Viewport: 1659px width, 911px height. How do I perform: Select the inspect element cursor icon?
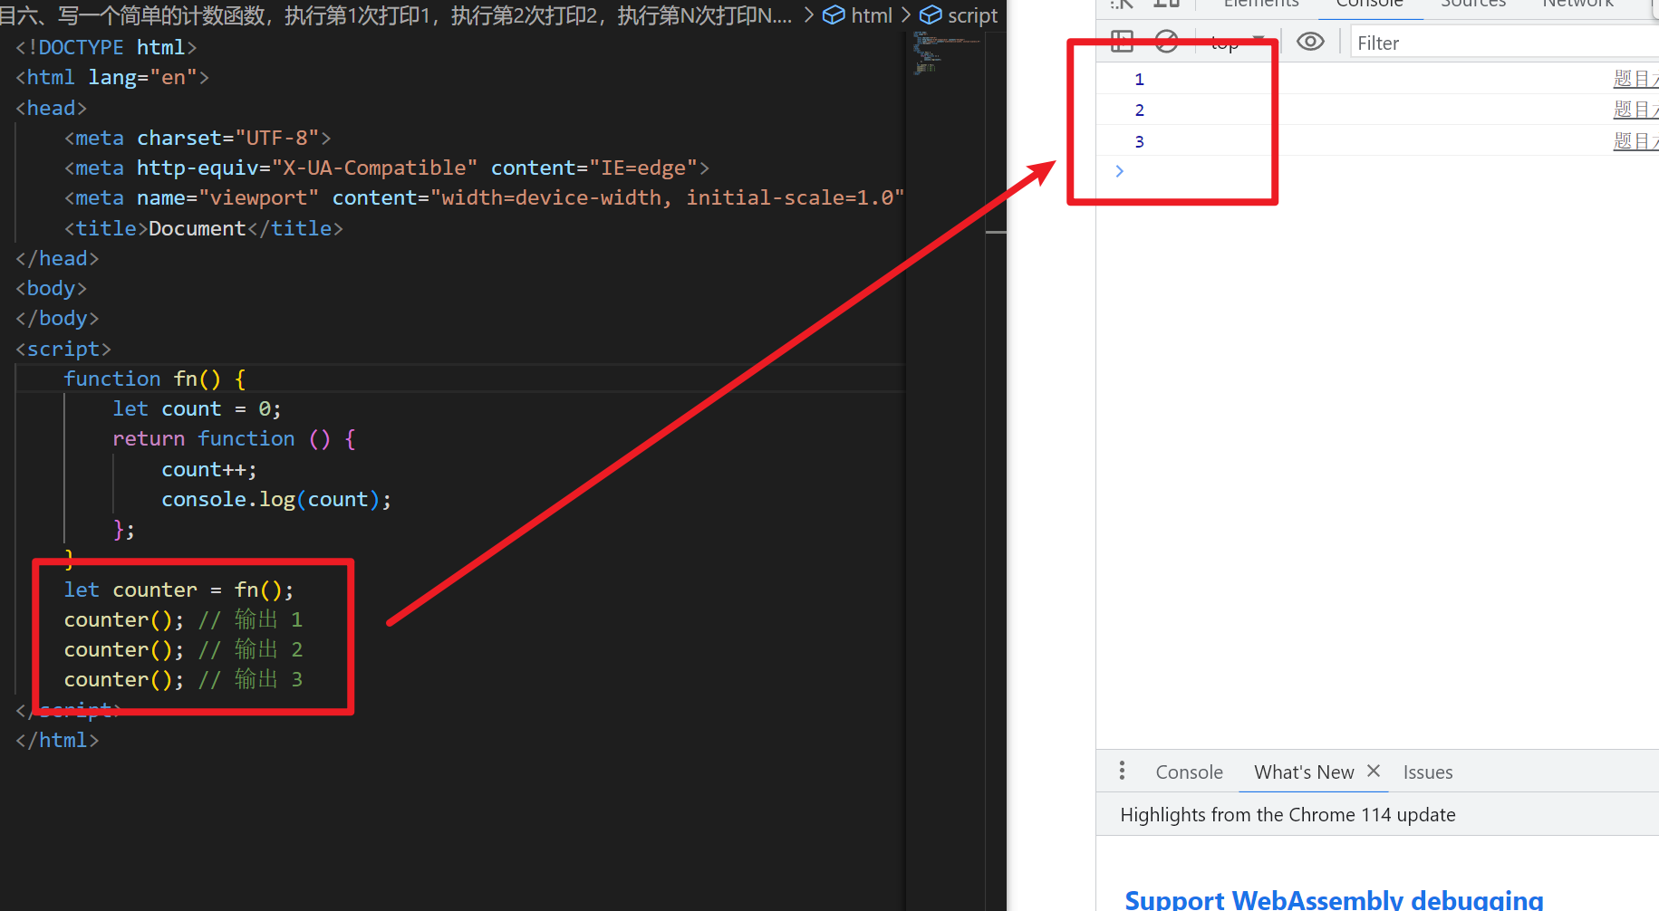(1122, 4)
